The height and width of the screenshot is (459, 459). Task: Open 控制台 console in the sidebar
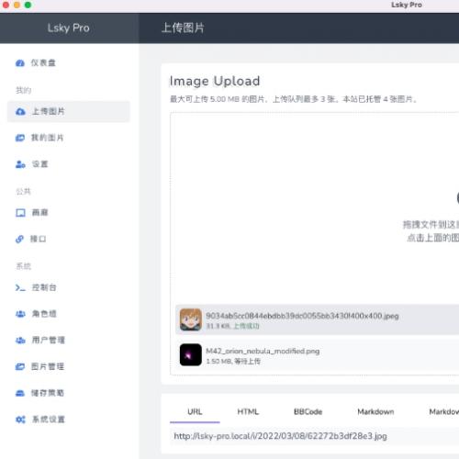click(69, 287)
